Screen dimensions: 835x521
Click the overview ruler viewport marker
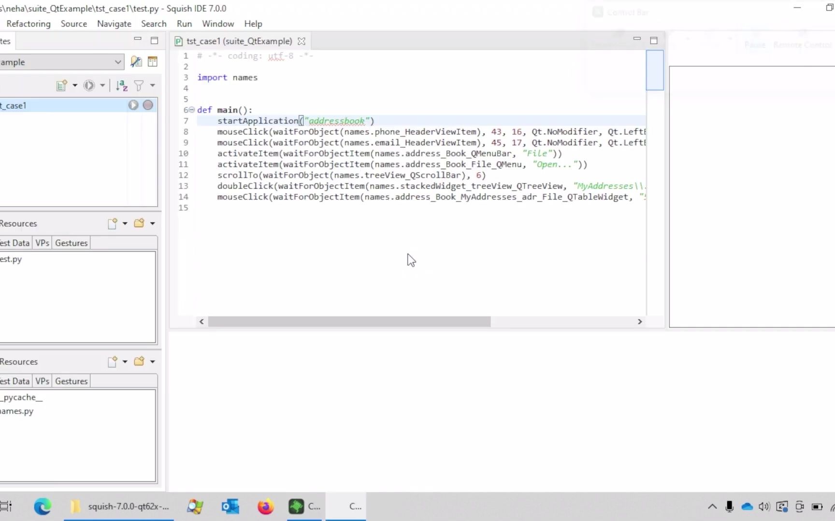(655, 70)
